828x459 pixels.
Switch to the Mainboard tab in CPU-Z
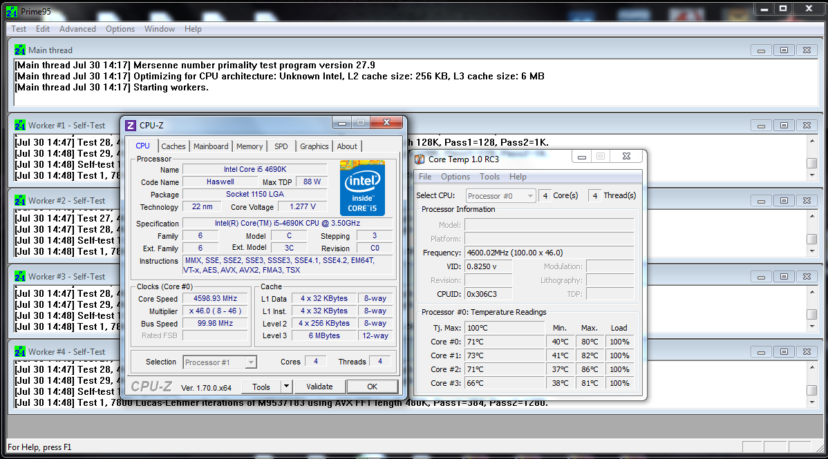pos(211,146)
